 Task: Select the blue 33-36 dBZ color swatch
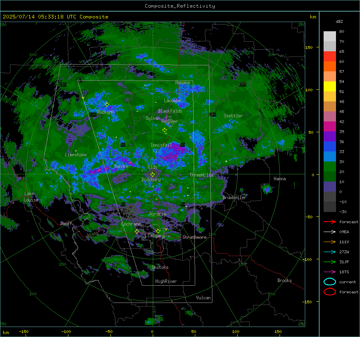(330, 147)
